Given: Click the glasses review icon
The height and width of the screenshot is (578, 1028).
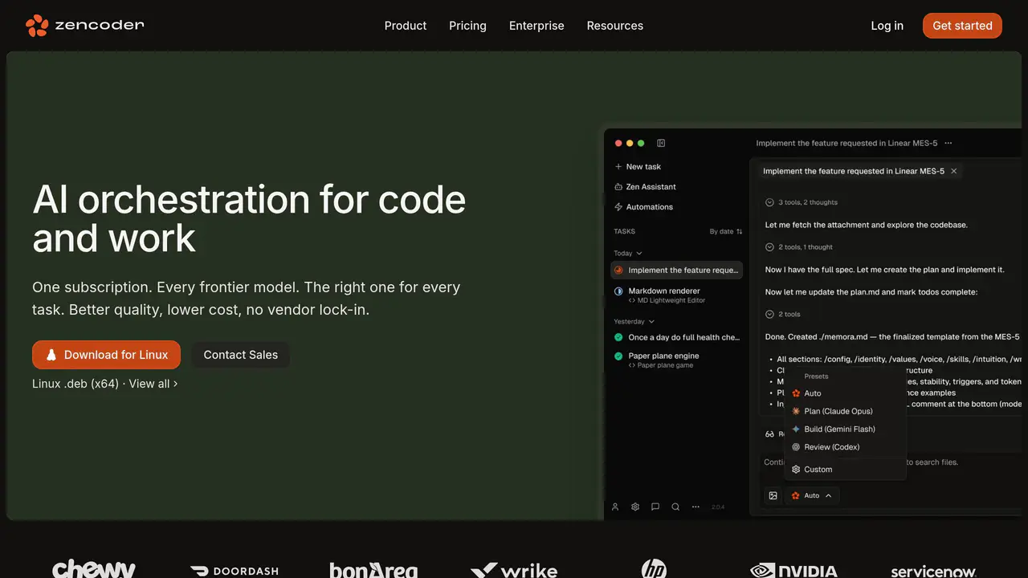Looking at the screenshot, I should 769,434.
